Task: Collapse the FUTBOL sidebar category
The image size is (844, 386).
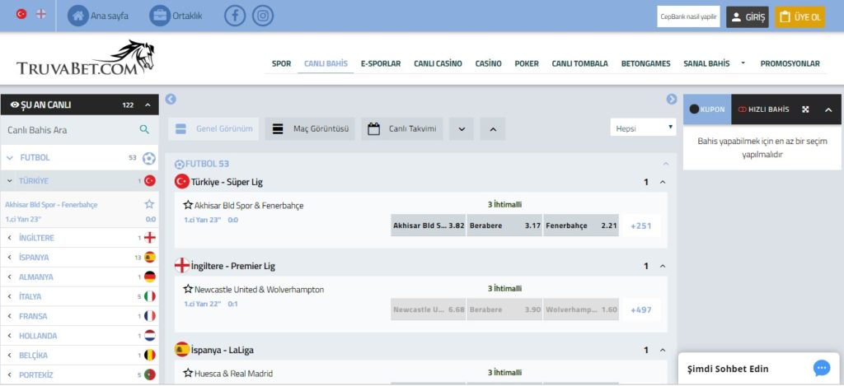Action: coord(10,158)
